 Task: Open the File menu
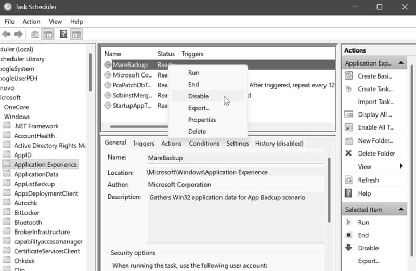9,21
